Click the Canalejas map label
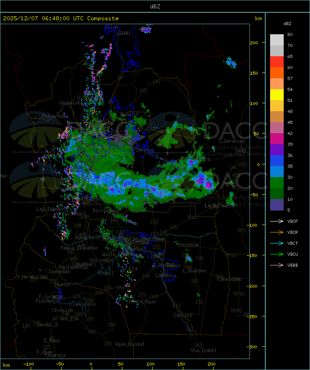The height and width of the screenshot is (370, 310). click(x=229, y=279)
